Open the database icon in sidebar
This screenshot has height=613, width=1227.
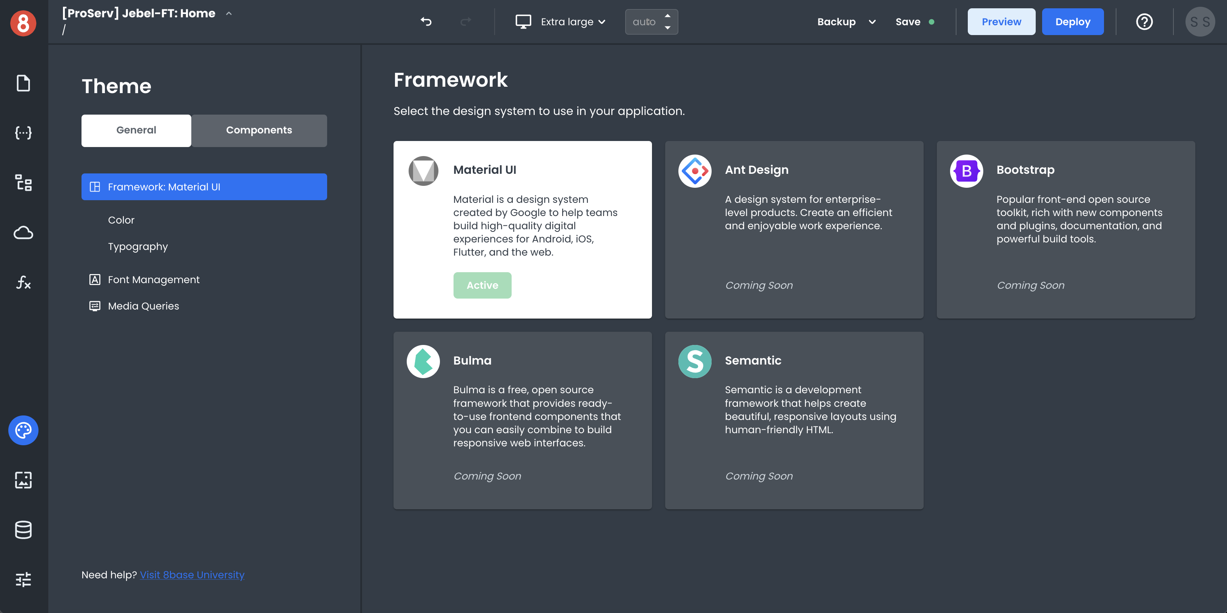tap(23, 530)
